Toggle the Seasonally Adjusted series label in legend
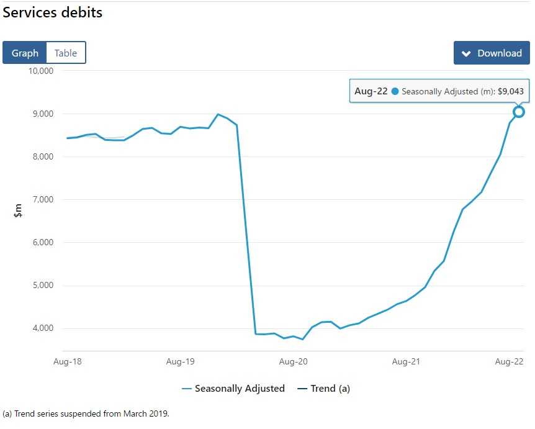 240,389
